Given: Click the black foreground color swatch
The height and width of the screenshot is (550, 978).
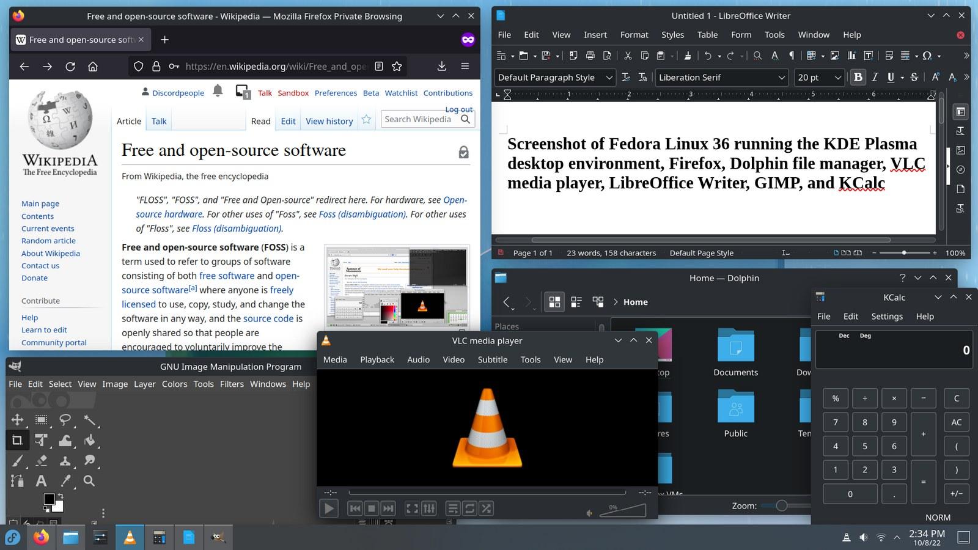Looking at the screenshot, I should [x=50, y=499].
